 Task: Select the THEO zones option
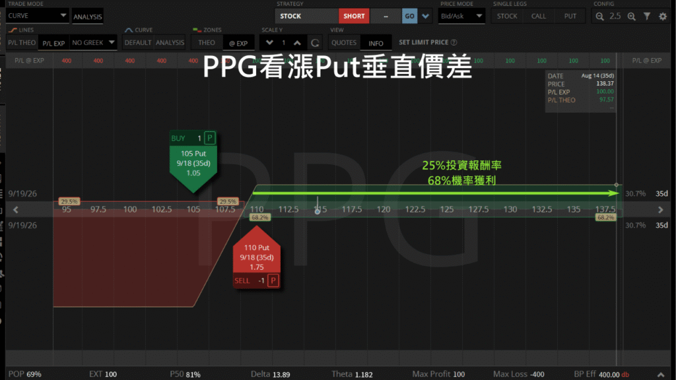click(x=207, y=43)
